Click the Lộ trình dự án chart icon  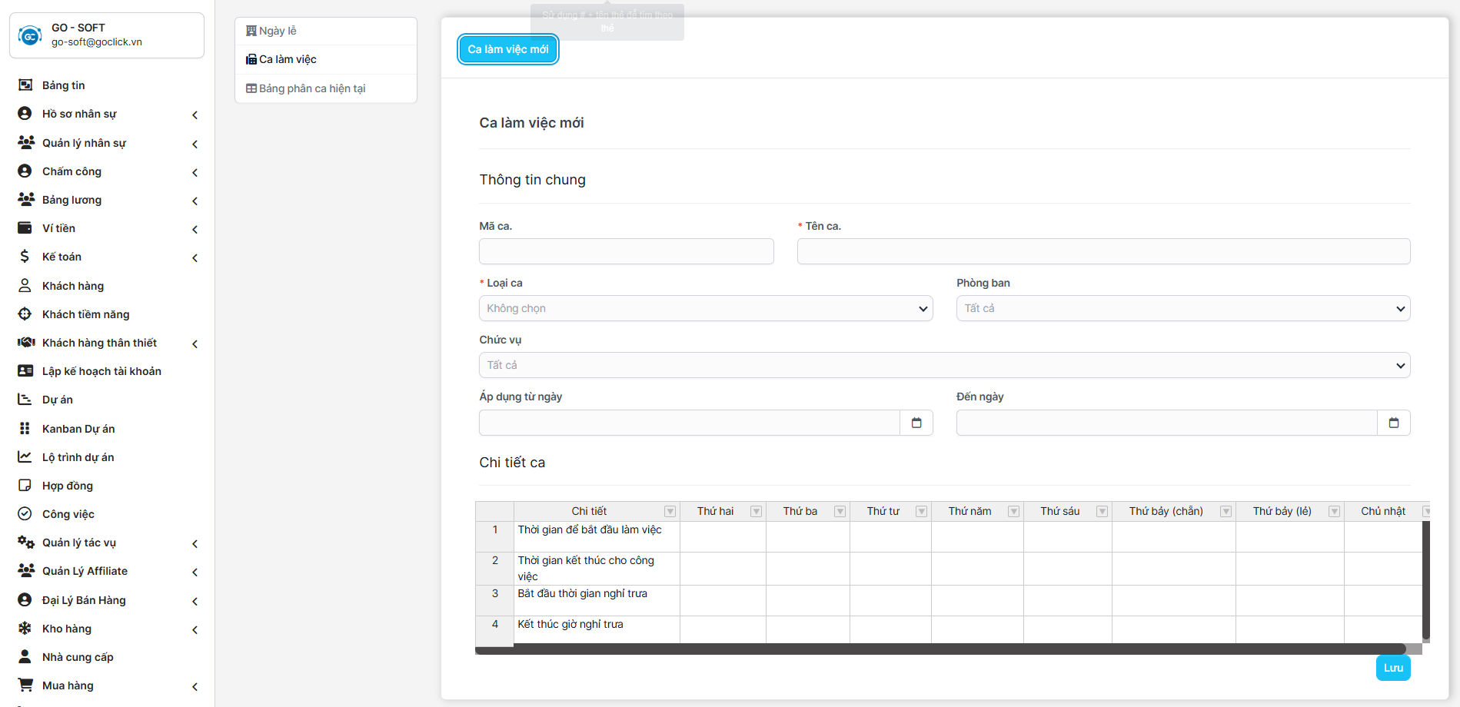click(x=25, y=457)
